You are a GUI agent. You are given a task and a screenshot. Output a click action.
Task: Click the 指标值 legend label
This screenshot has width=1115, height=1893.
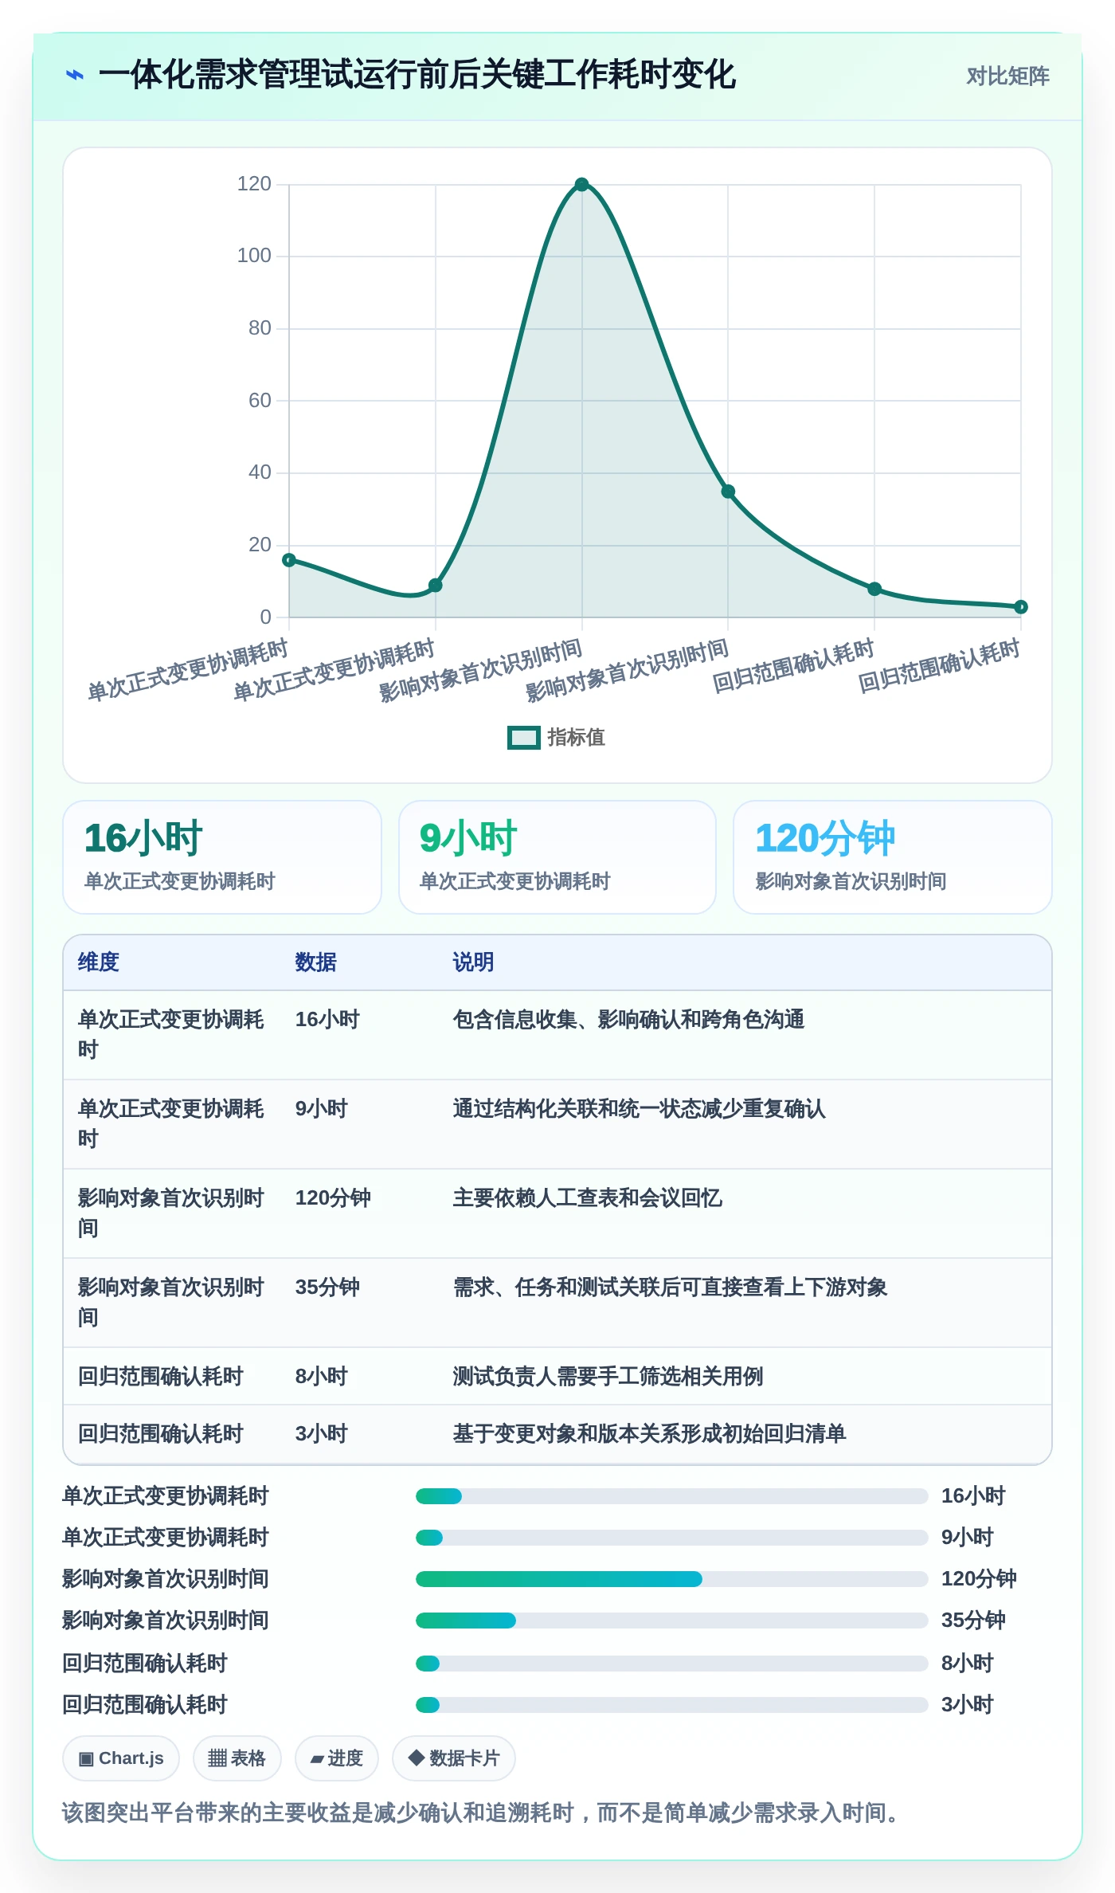tap(577, 738)
